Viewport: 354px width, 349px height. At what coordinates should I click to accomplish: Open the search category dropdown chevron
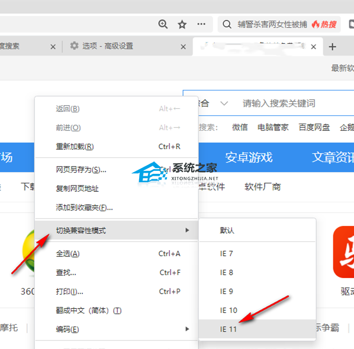pos(224,104)
